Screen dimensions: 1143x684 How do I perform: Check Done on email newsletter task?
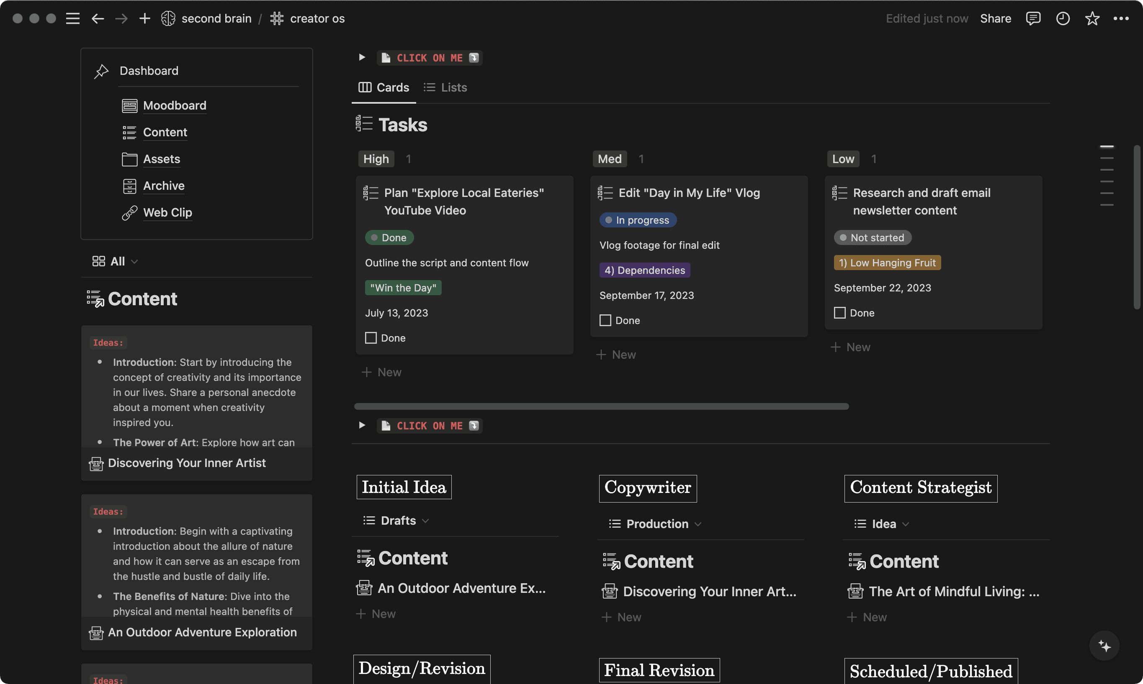point(839,313)
